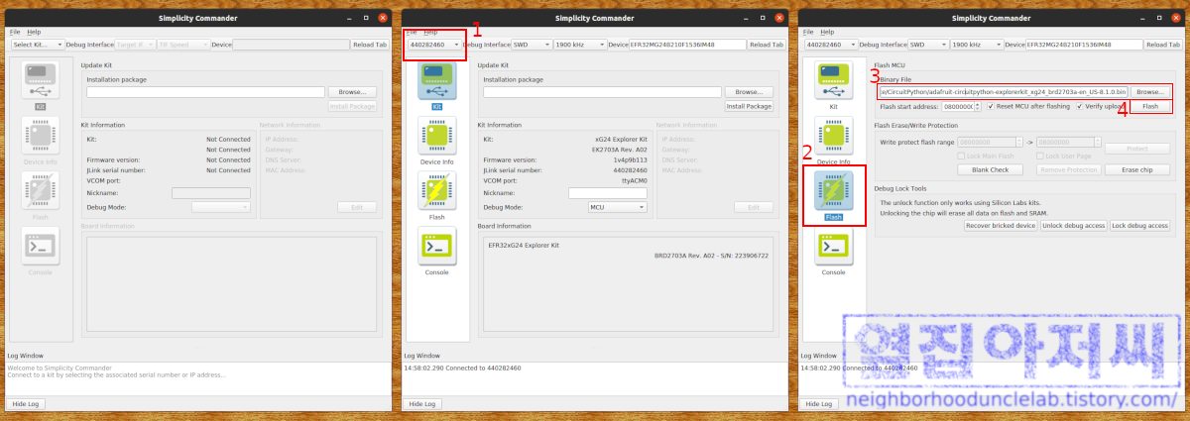1190x421 pixels.
Task: Click 'xG24 Explorer Kit' kit name value
Action: (x=621, y=140)
